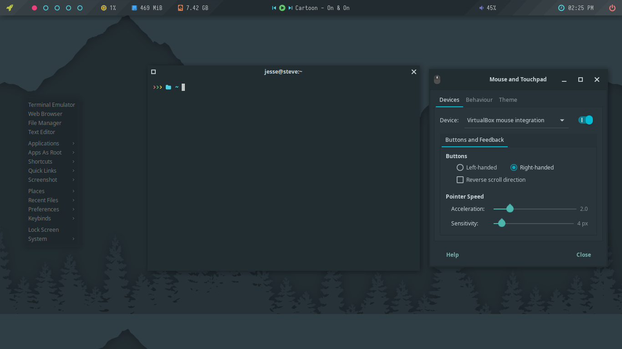The height and width of the screenshot is (349, 622).
Task: Select the Left-handed radio button
Action: 460,168
